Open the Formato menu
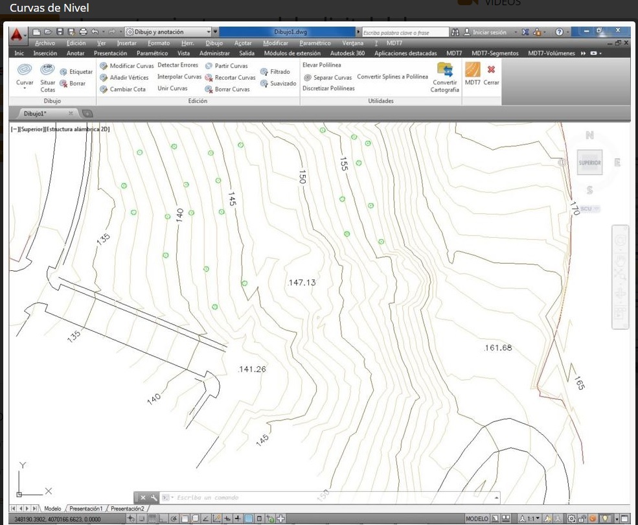Viewport: 638px width, 525px height. pyautogui.click(x=158, y=43)
